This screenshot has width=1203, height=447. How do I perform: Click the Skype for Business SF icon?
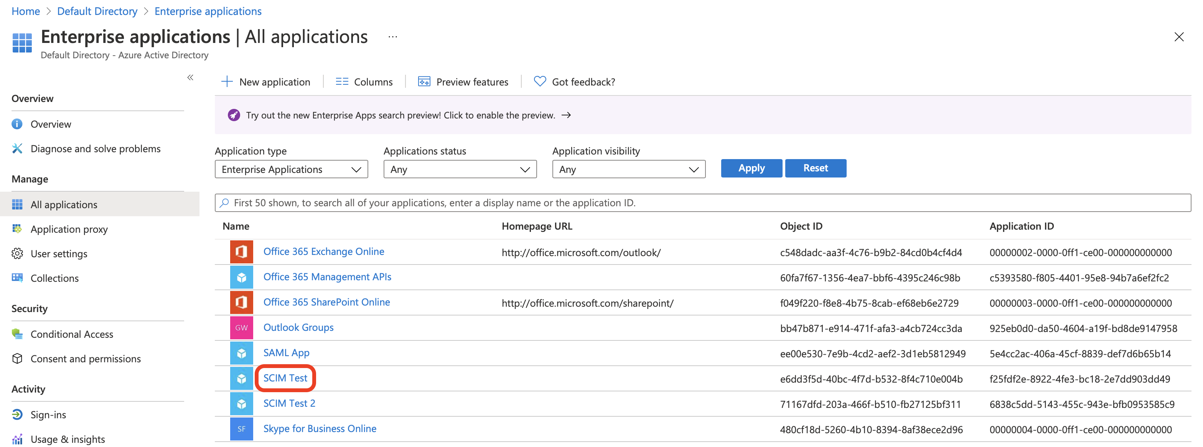241,429
